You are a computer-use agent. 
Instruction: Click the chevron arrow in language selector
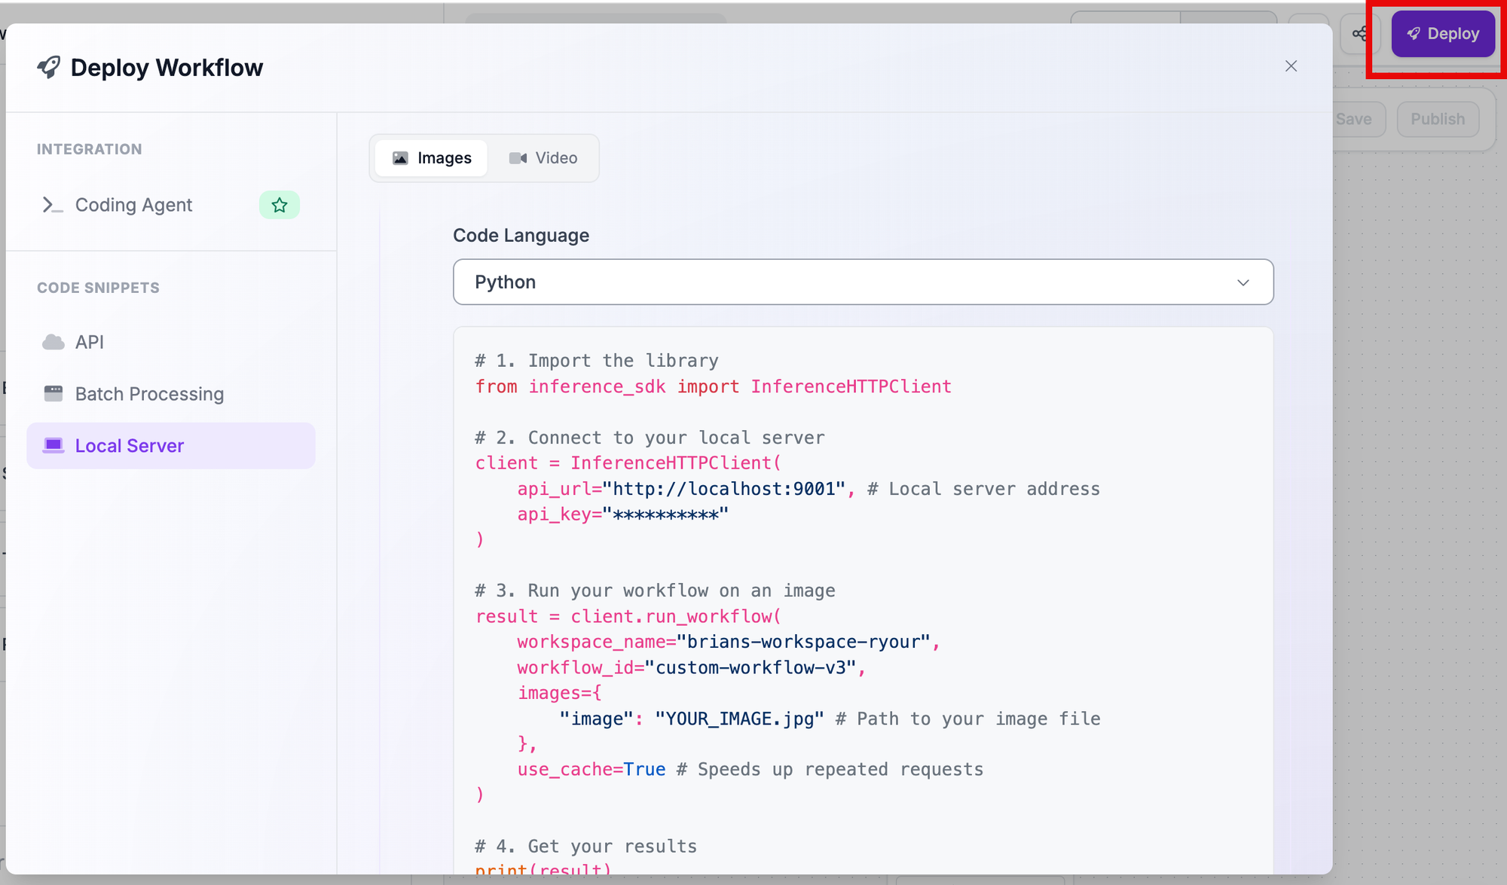(x=1243, y=282)
